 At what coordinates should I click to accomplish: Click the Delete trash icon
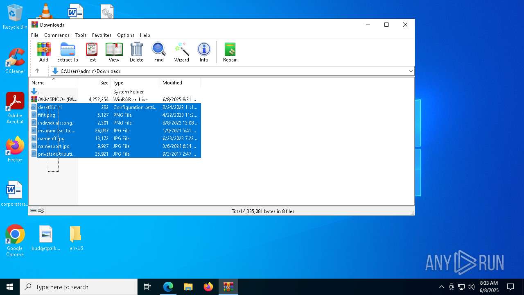tap(136, 52)
